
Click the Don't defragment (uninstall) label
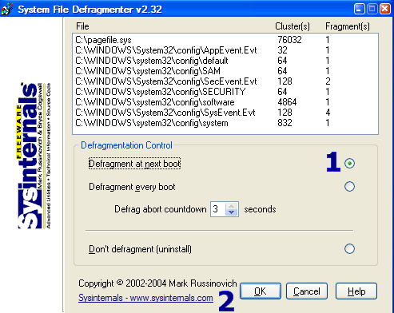[140, 249]
